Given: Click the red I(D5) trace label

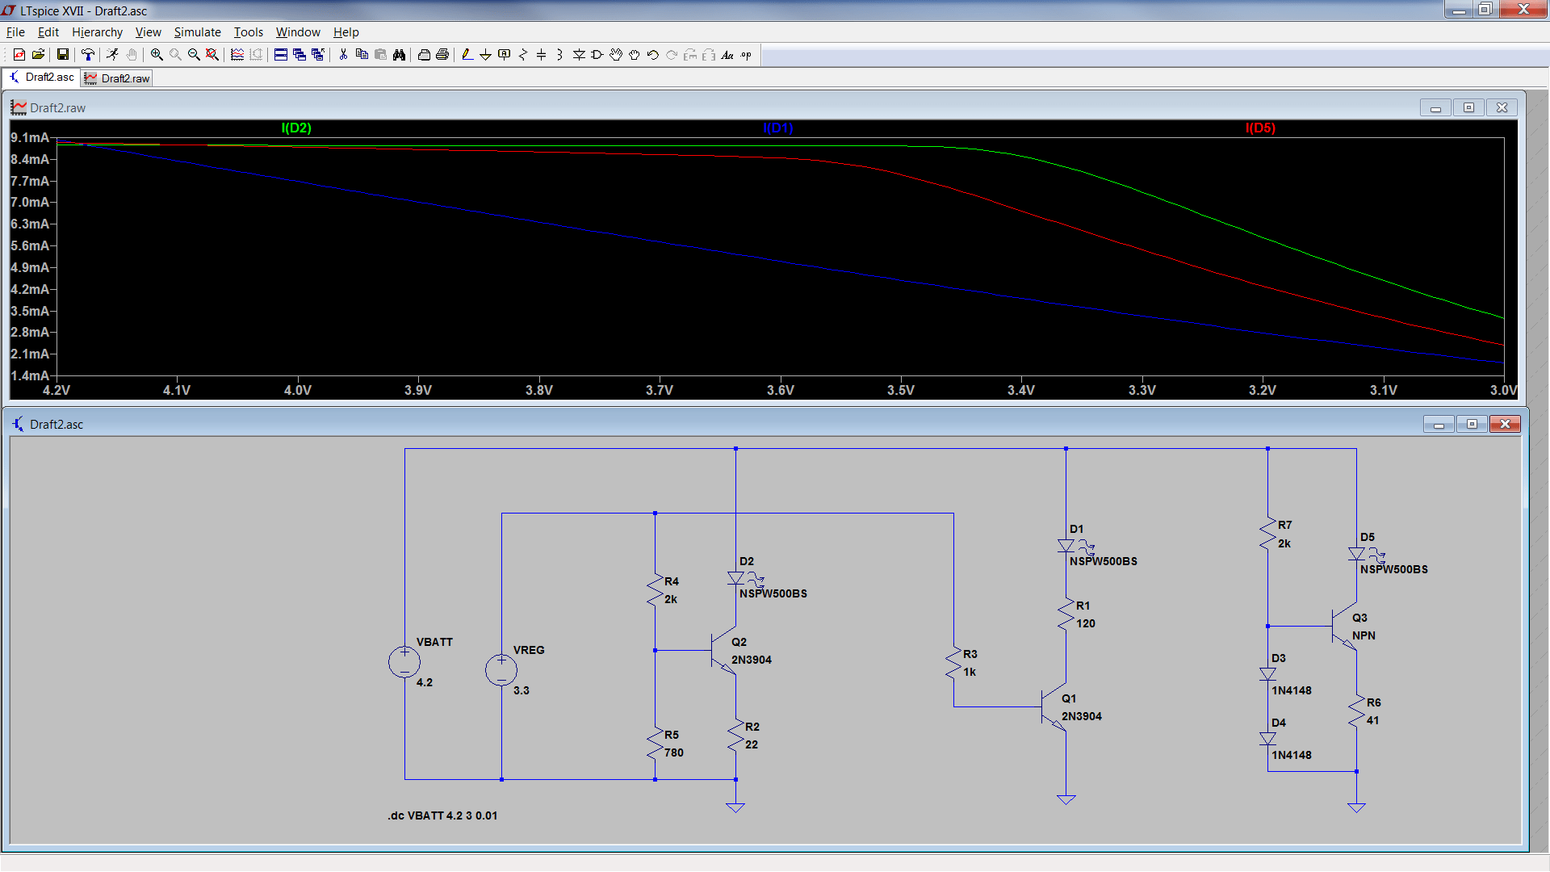Looking at the screenshot, I should tap(1259, 128).
